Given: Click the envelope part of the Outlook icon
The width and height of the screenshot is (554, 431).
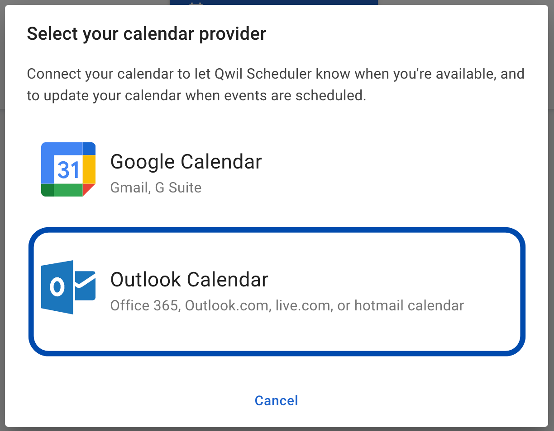Looking at the screenshot, I should coord(85,286).
